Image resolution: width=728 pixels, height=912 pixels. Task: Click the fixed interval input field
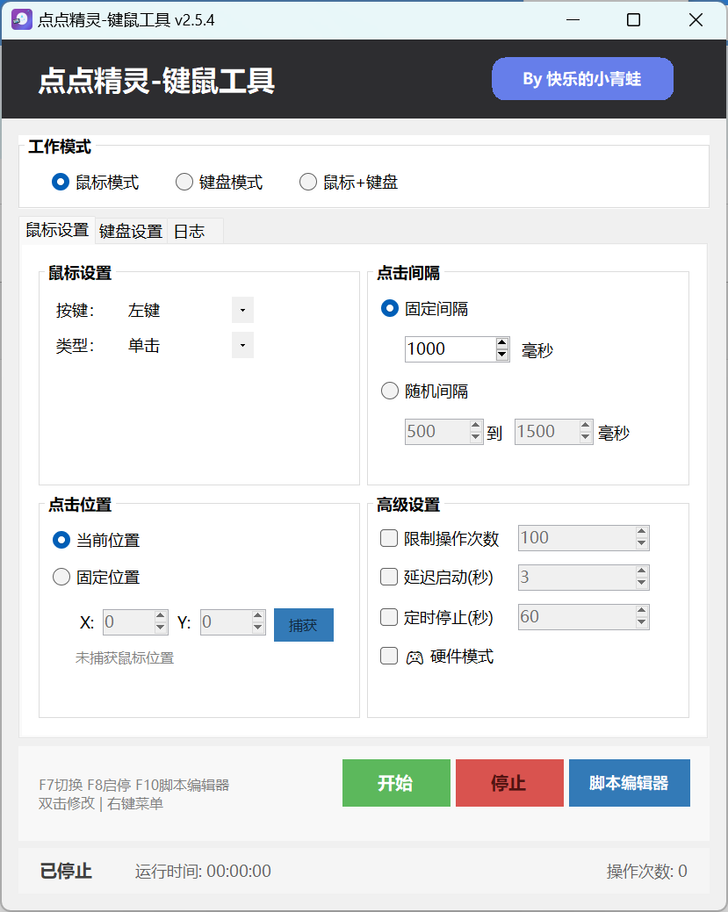(448, 349)
